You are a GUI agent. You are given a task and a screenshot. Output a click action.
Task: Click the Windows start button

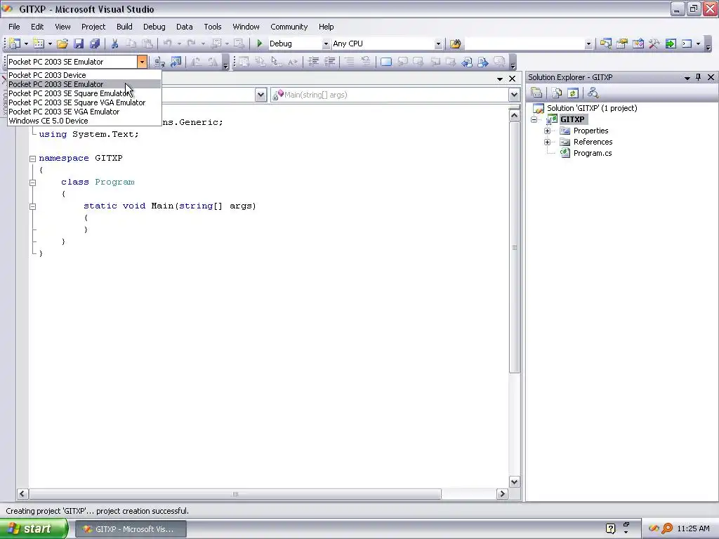point(34,529)
